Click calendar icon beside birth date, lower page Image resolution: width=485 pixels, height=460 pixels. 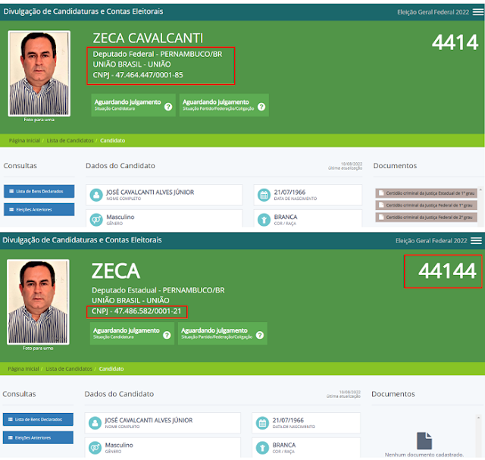click(262, 423)
